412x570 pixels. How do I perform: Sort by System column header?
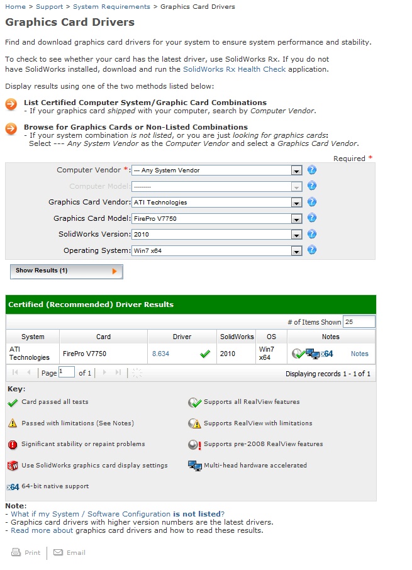pyautogui.click(x=33, y=337)
